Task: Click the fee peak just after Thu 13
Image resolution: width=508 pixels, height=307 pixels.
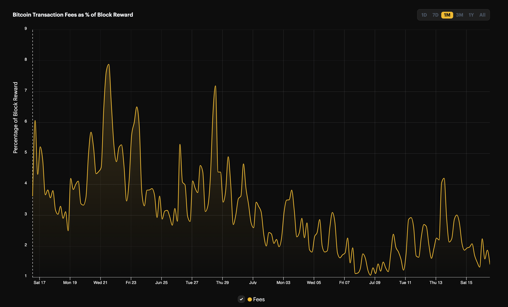Action: click(444, 179)
